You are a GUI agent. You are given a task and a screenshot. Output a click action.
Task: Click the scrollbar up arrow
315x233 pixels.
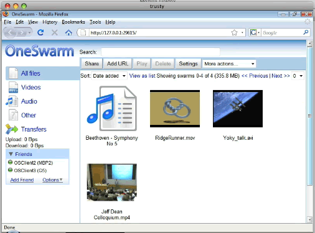(x=309, y=43)
